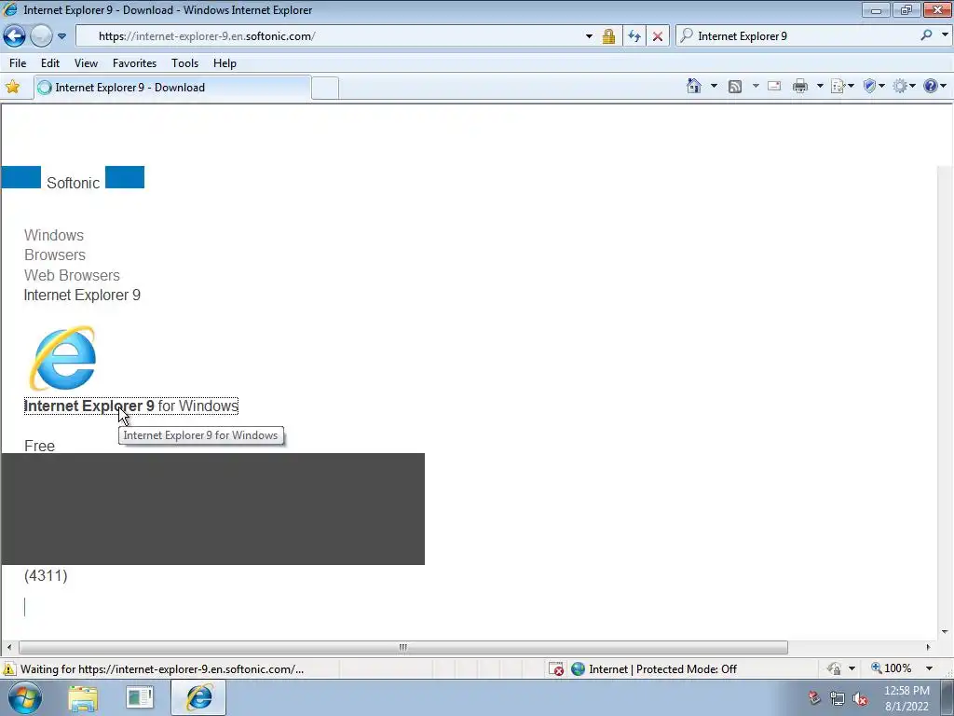Open the recent pages dropdown arrow
The image size is (954, 716).
pyautogui.click(x=61, y=36)
